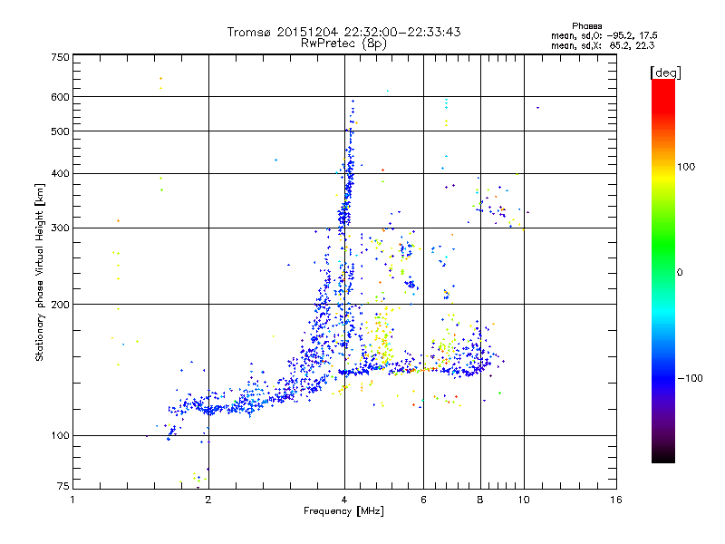
Task: Click the phase color bar
Action: tap(663, 270)
